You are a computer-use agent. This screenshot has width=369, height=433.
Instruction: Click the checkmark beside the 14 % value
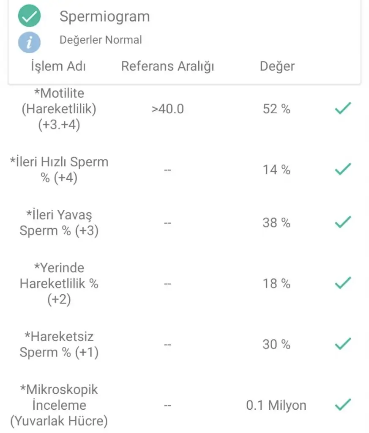(x=342, y=169)
